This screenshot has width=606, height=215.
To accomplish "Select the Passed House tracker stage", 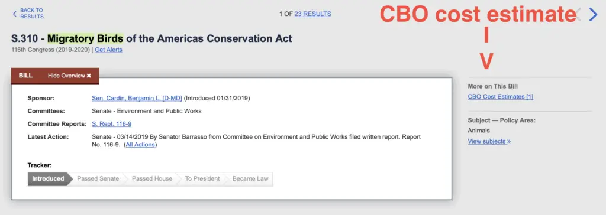I will point(152,179).
